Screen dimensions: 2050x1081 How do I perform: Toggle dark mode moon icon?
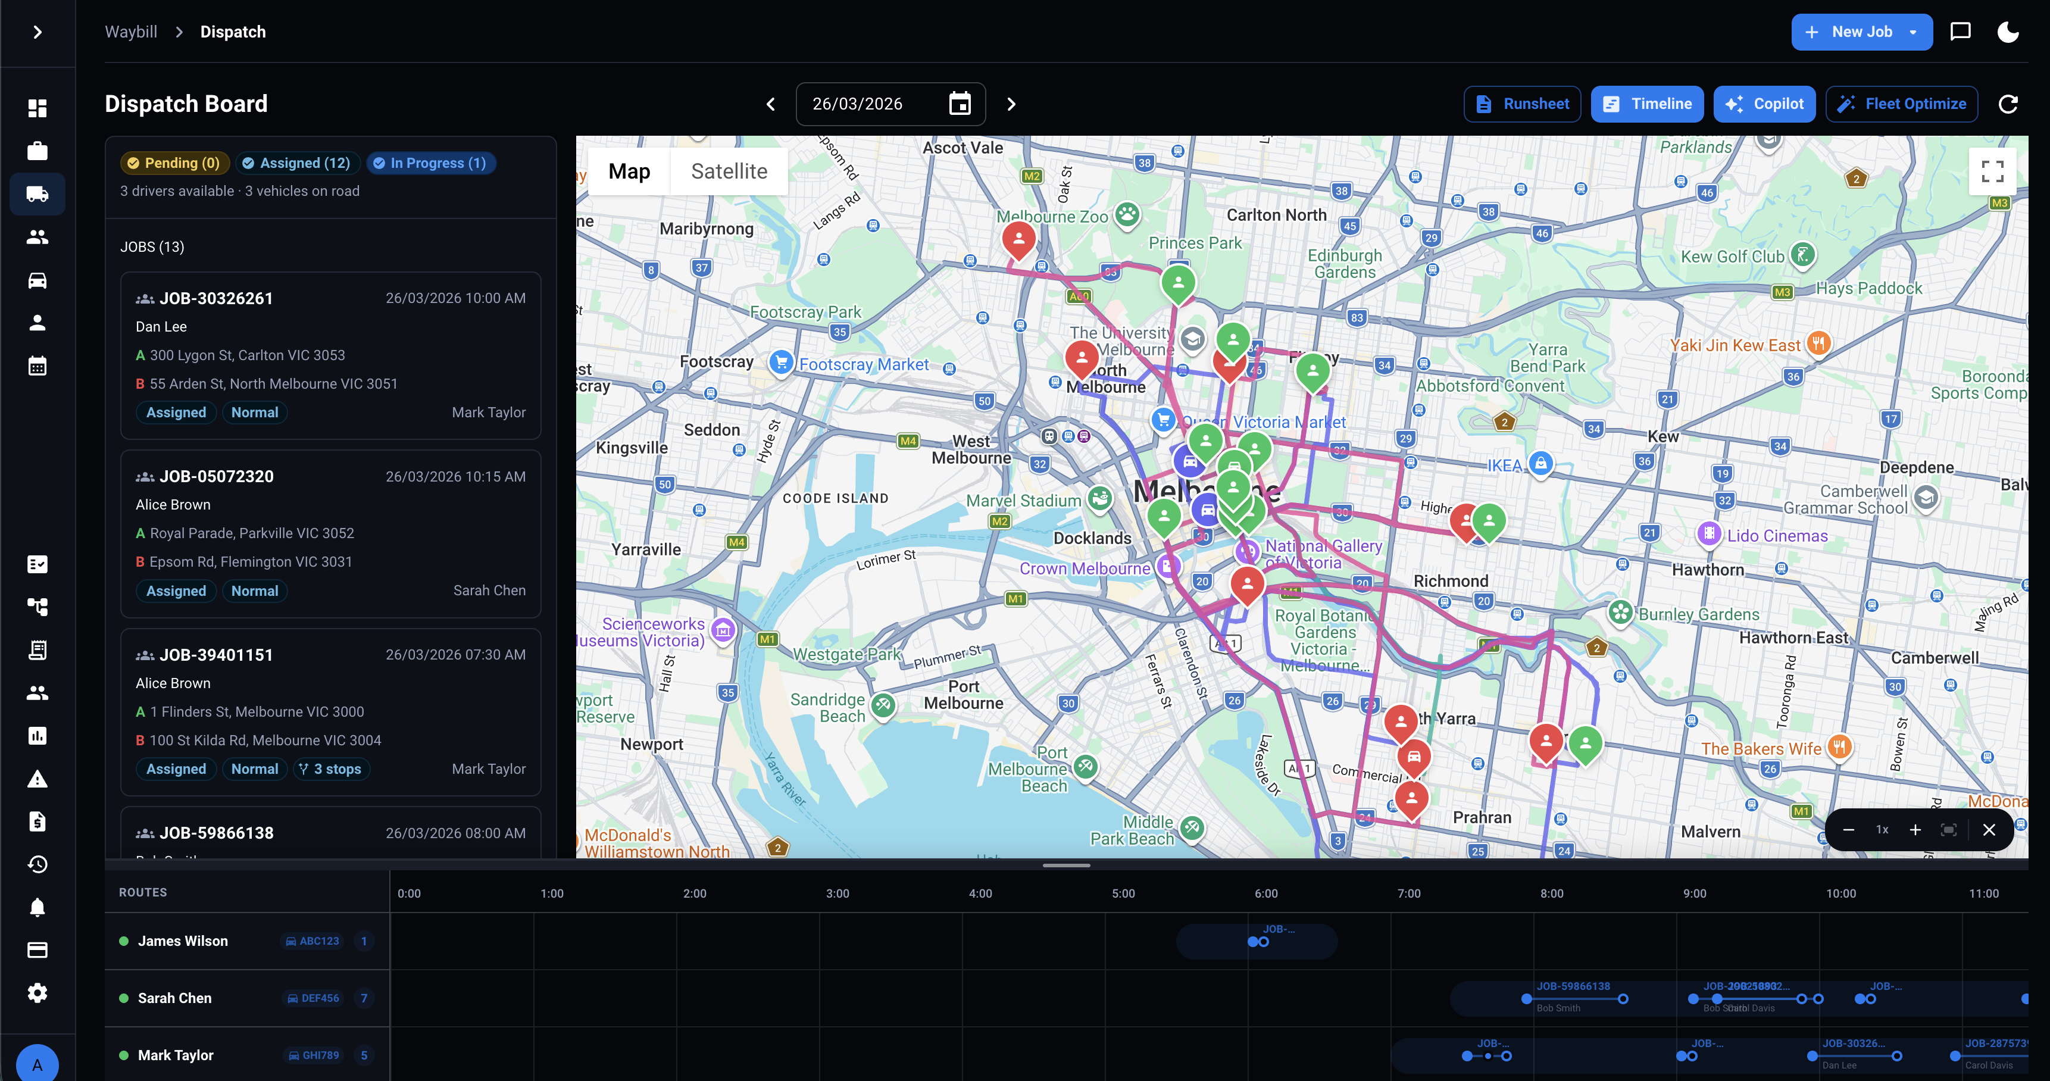[x=2008, y=32]
